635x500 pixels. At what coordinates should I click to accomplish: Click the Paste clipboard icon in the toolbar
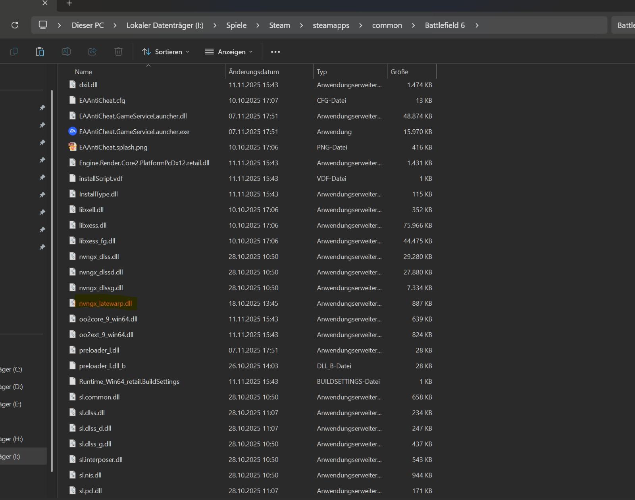coord(40,52)
